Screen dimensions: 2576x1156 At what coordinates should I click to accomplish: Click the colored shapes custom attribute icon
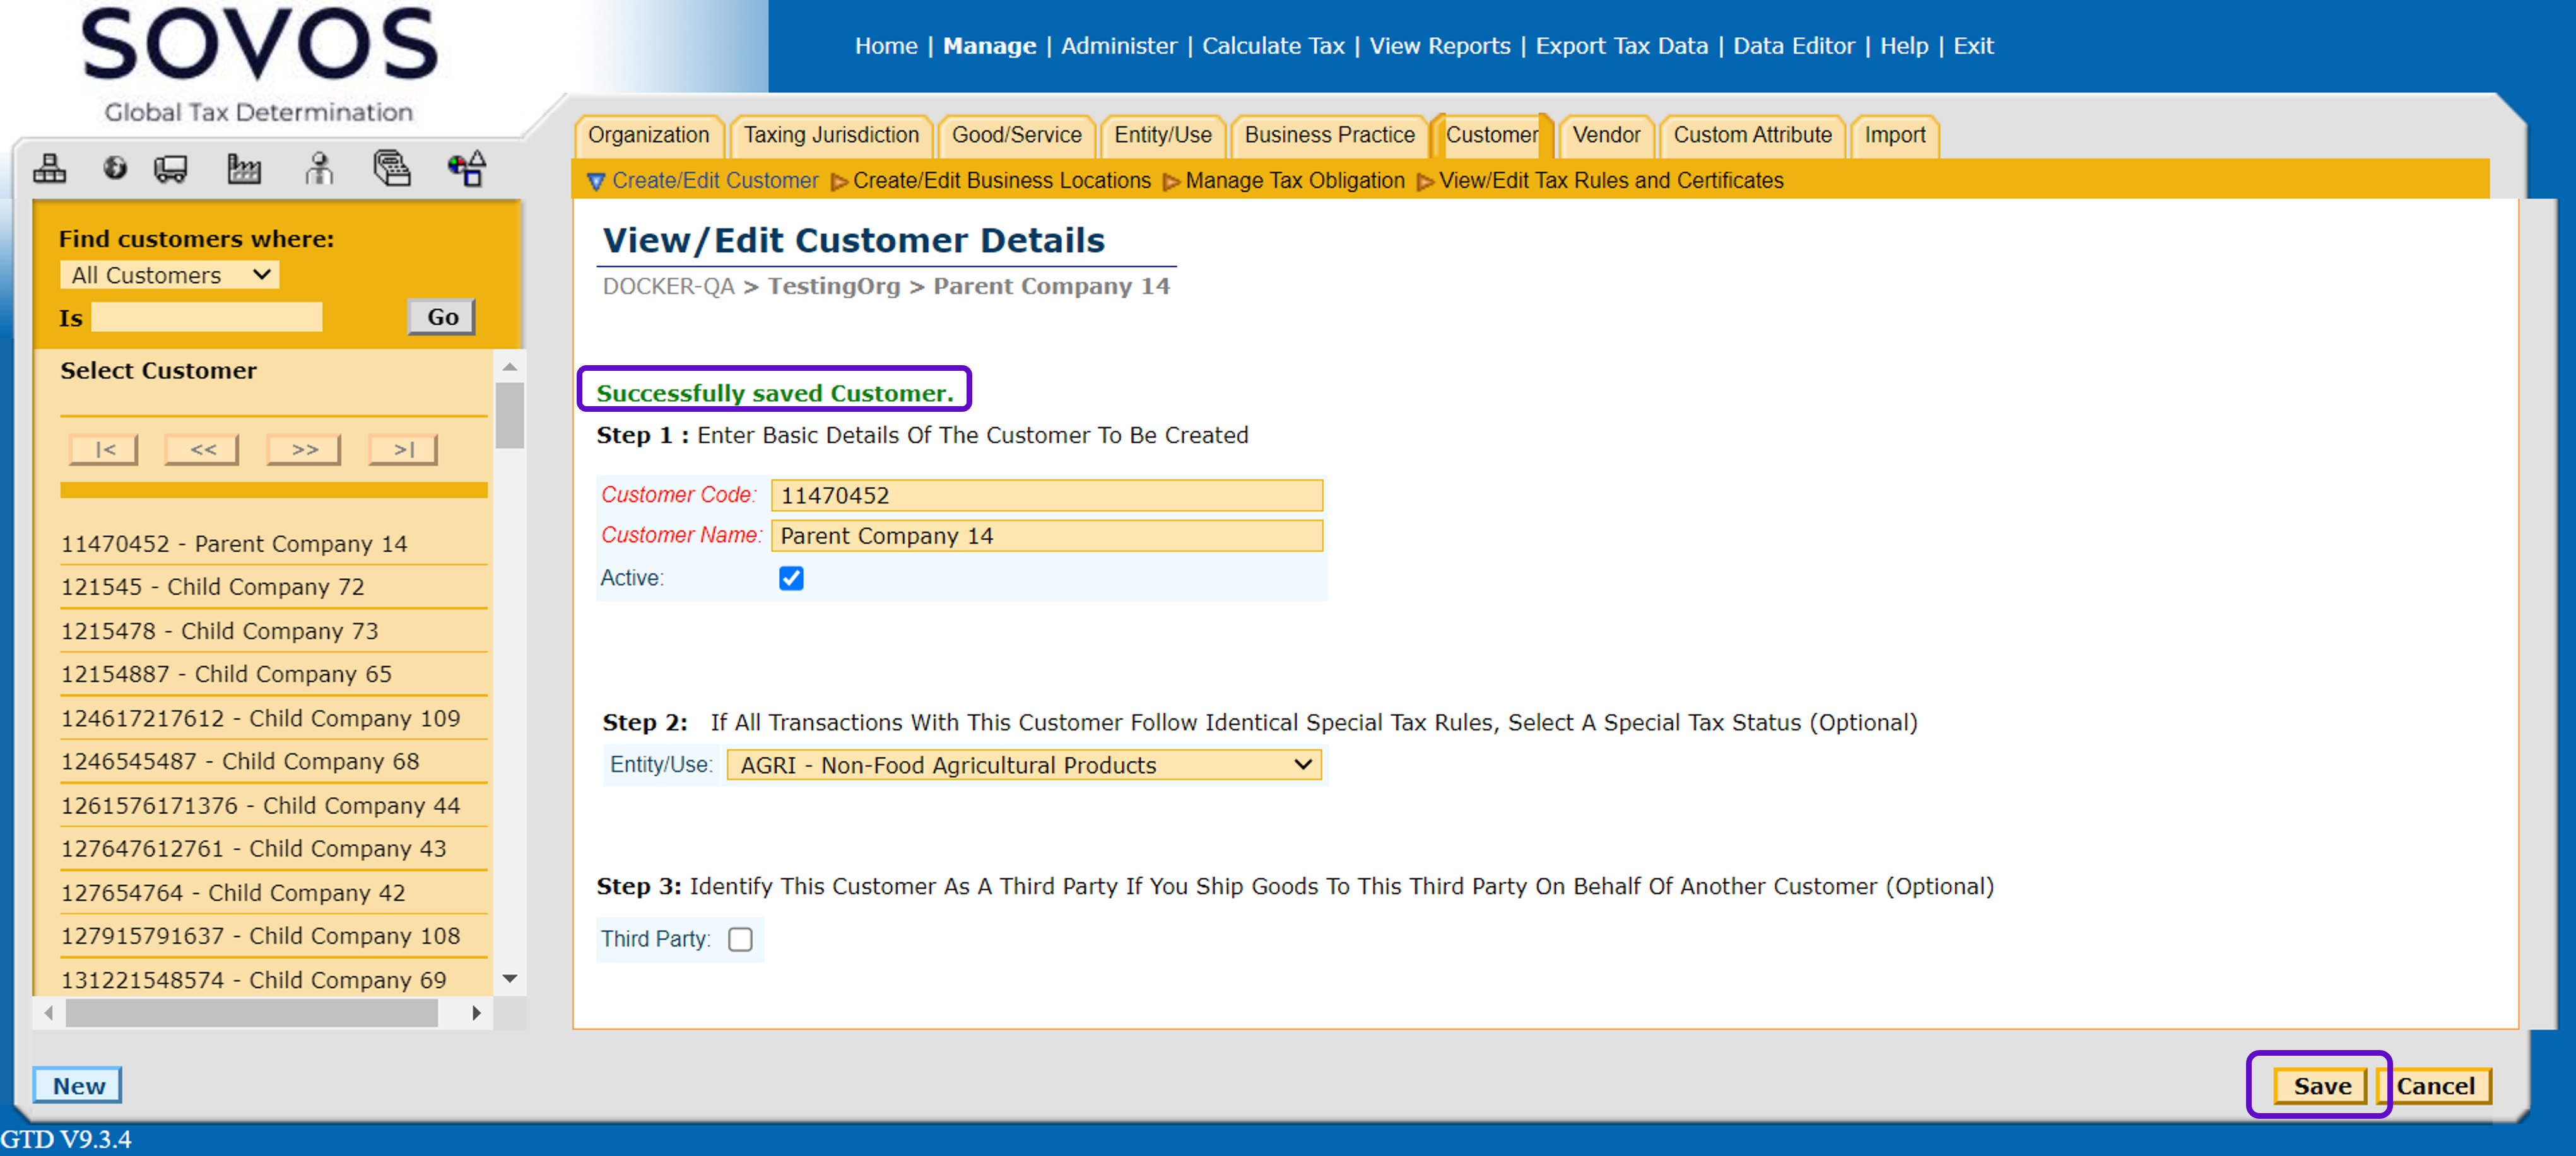click(x=466, y=168)
